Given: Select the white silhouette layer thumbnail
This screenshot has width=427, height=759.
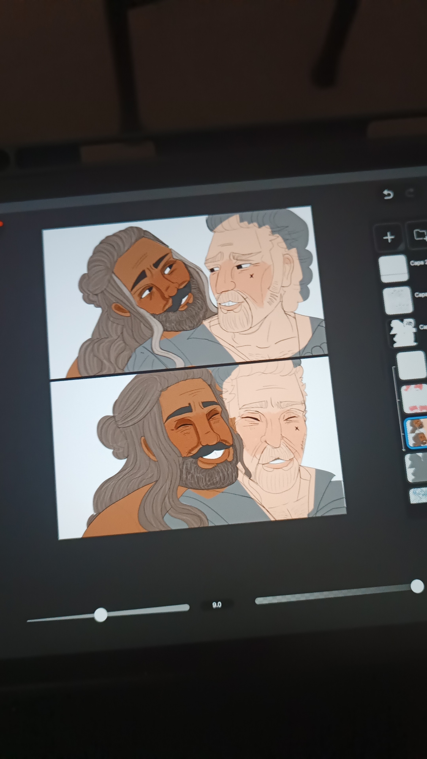Looking at the screenshot, I should pyautogui.click(x=403, y=333).
